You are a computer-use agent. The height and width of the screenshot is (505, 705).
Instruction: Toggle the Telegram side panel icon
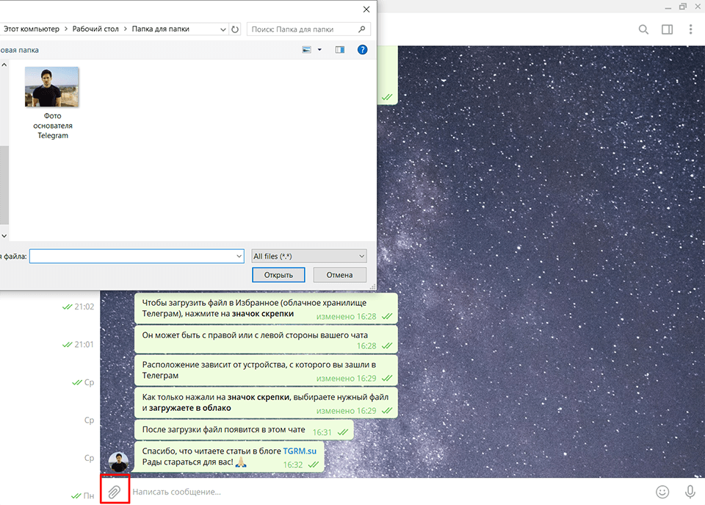tap(667, 29)
